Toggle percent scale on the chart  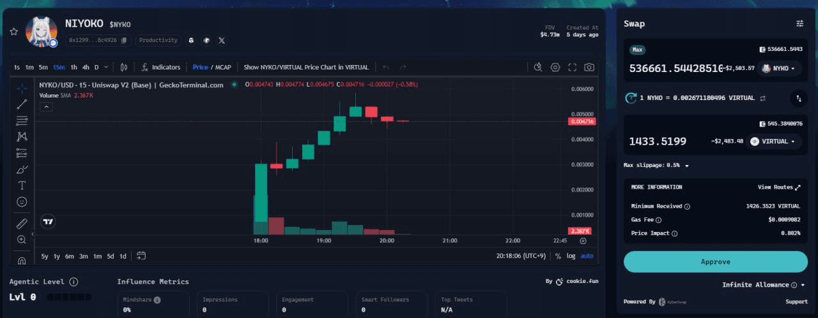558,256
